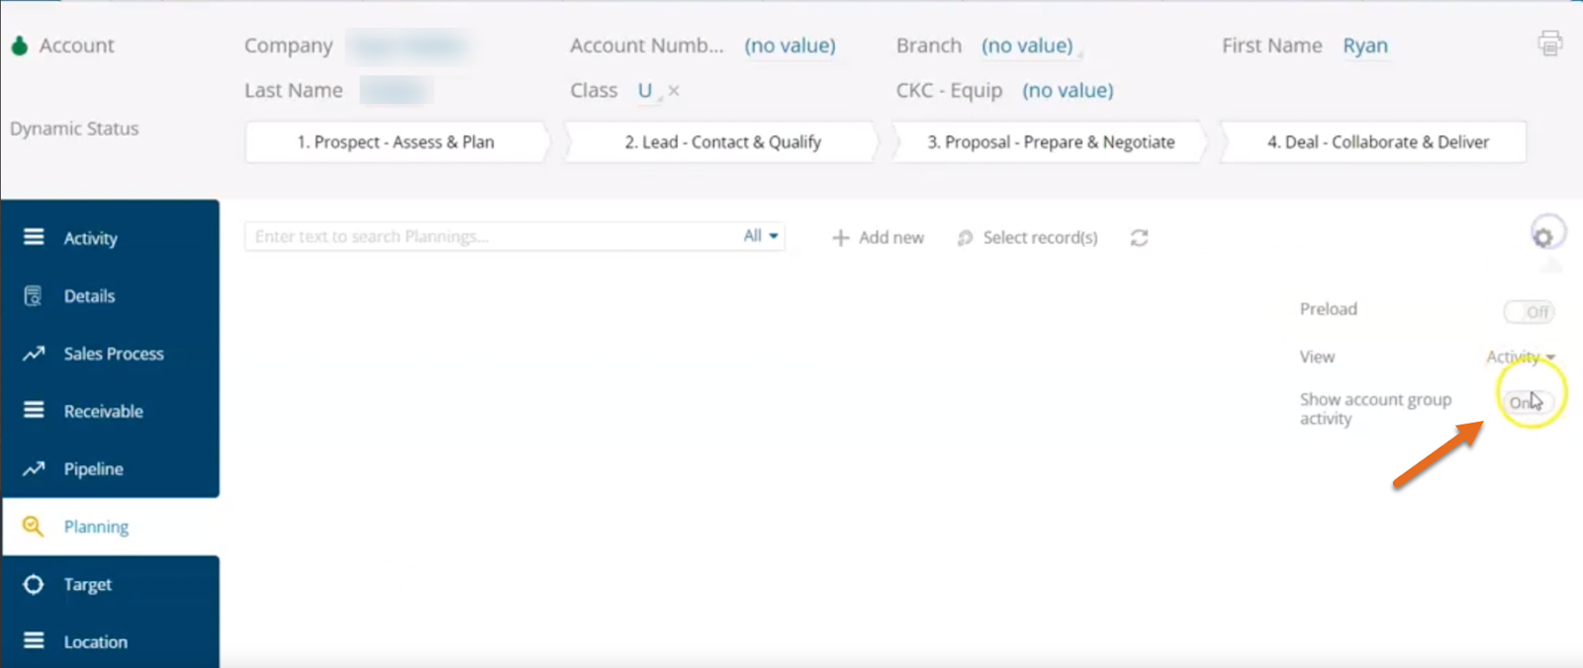Toggle the Preload switch
The height and width of the screenshot is (668, 1583).
1529,312
